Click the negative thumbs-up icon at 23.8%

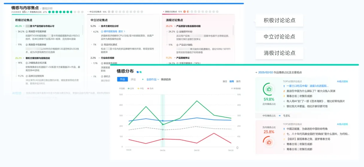click(269, 142)
